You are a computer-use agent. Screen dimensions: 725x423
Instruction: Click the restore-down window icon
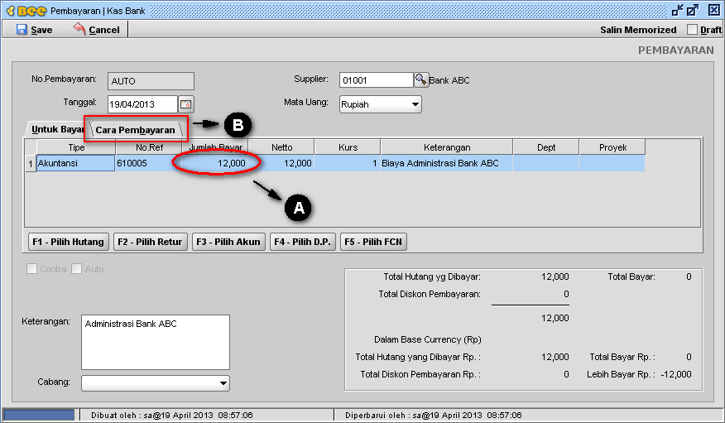click(x=677, y=10)
